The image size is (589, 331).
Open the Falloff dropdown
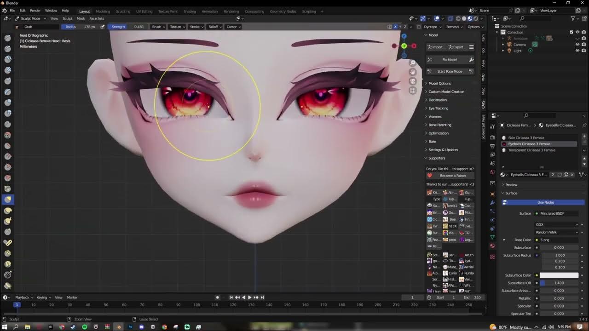coord(215,27)
